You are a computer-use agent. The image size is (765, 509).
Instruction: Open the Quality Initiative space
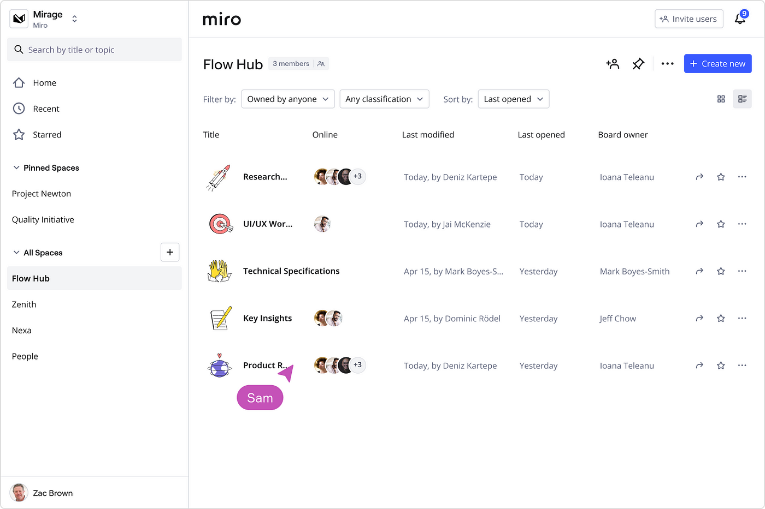(43, 220)
